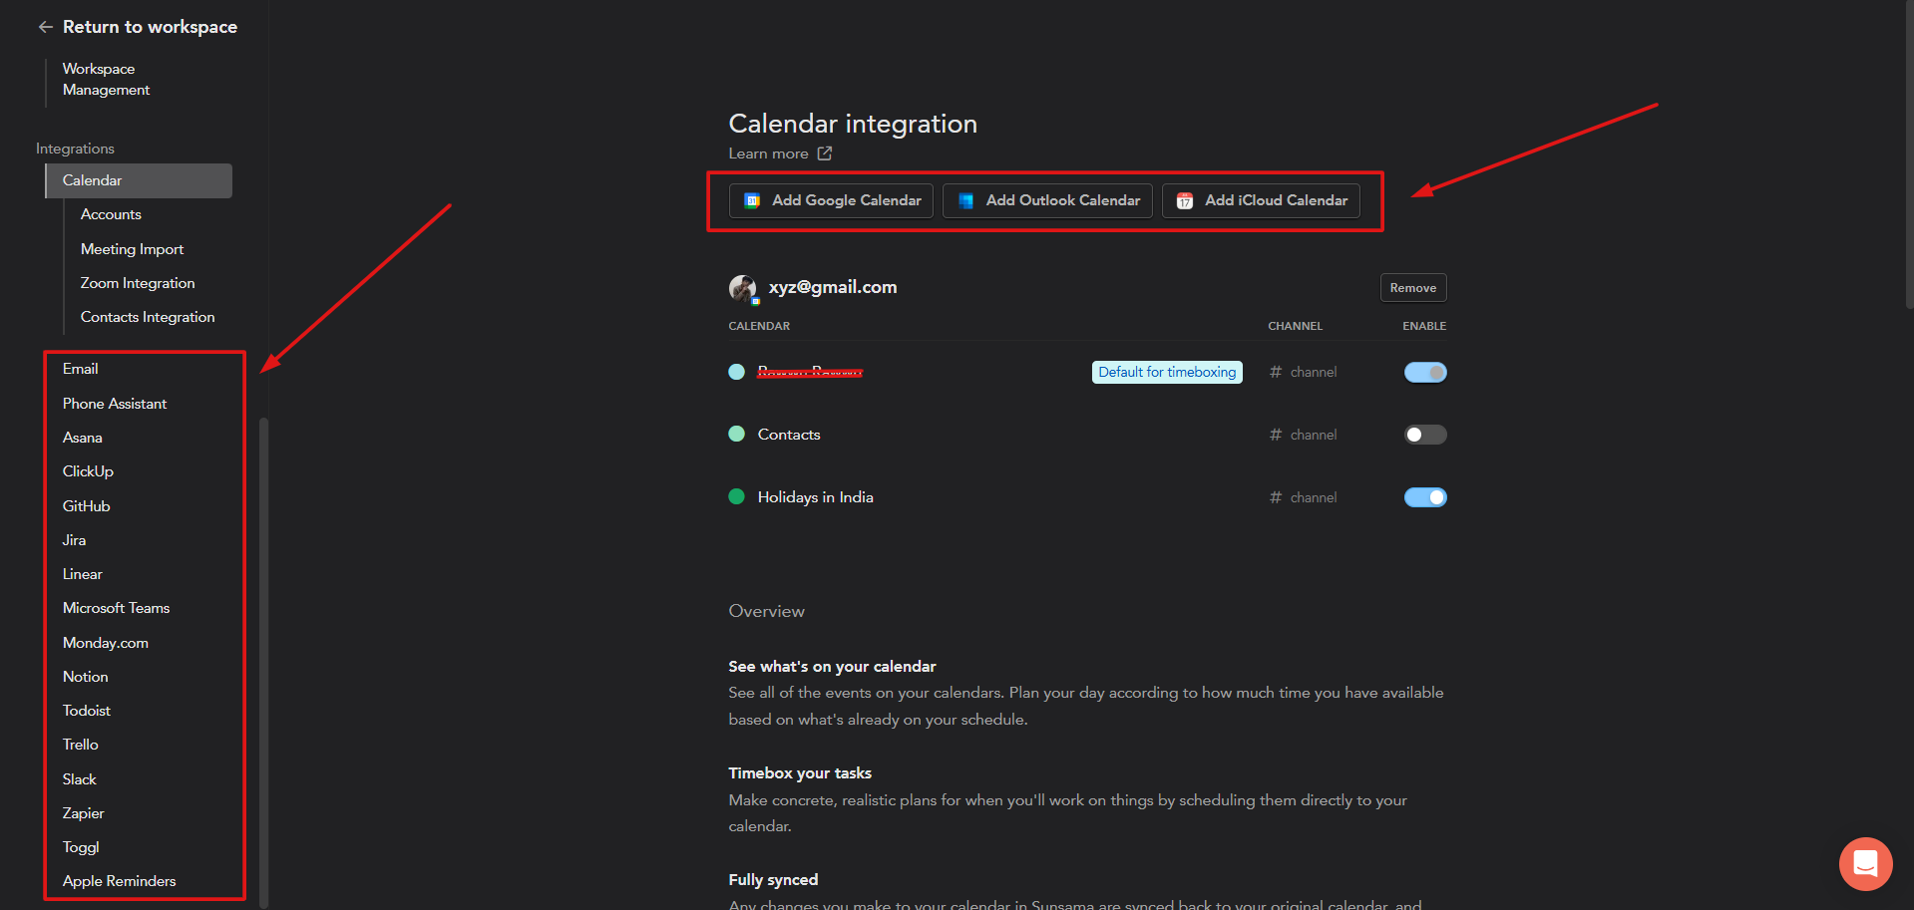1914x910 pixels.
Task: Toggle the first calendar's enable switch
Action: [x=1425, y=372]
